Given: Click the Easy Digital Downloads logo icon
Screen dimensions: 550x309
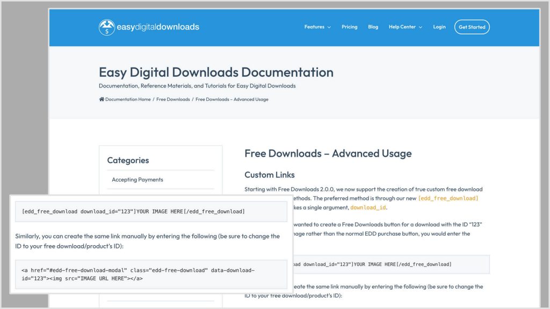Looking at the screenshot, I should pyautogui.click(x=106, y=27).
